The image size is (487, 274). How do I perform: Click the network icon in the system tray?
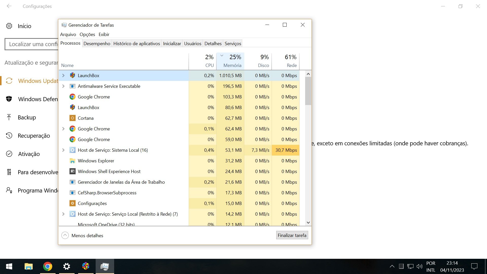click(x=410, y=266)
